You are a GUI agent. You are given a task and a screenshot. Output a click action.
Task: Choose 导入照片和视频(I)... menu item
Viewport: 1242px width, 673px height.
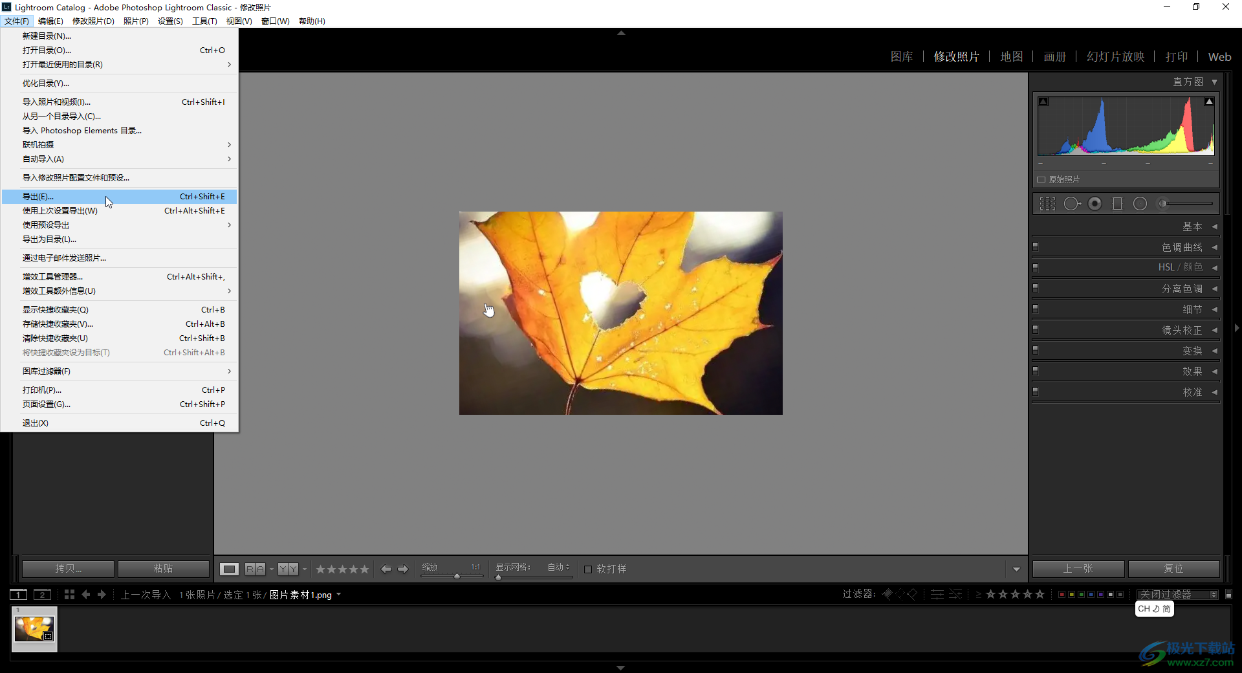[120, 102]
